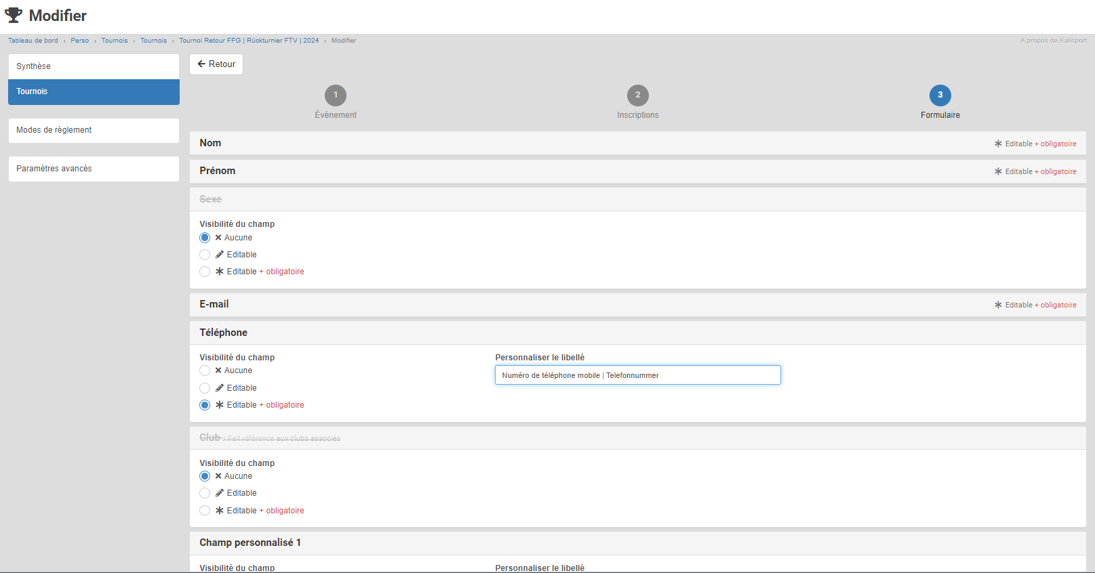Open Synthèse in the sidebar

click(x=94, y=66)
